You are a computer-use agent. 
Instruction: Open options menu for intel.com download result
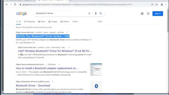click(69, 47)
